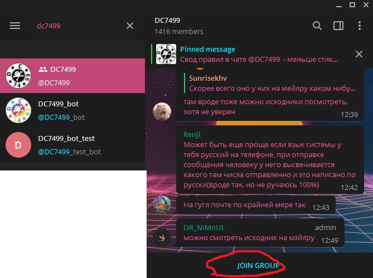Select the DC7499 group search result
The image size is (373, 278).
pos(72,76)
